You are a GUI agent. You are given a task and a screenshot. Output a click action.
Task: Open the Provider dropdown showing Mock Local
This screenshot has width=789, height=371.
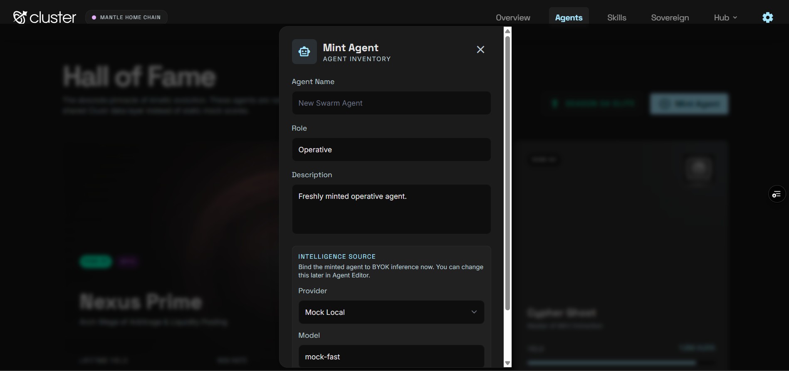[391, 312]
